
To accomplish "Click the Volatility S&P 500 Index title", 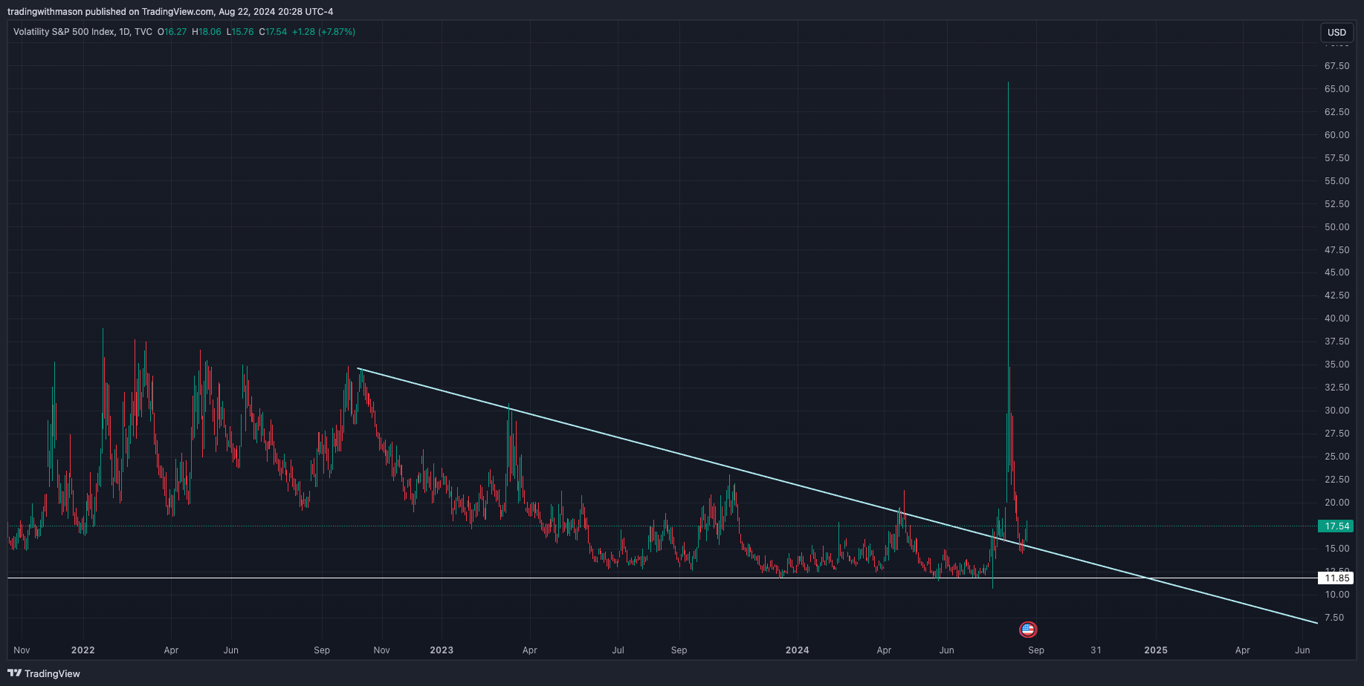I will [64, 32].
